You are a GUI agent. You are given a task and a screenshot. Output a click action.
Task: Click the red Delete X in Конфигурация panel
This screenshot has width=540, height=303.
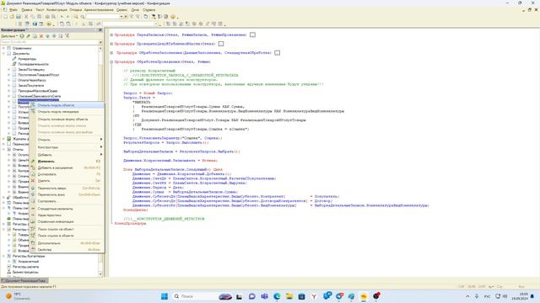41,36
